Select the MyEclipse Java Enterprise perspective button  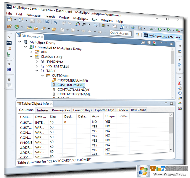(162, 36)
